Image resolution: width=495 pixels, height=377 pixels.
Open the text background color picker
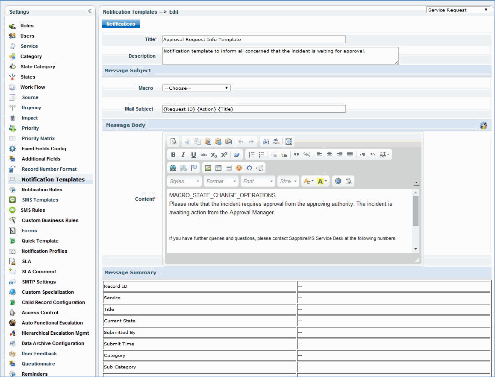[322, 181]
